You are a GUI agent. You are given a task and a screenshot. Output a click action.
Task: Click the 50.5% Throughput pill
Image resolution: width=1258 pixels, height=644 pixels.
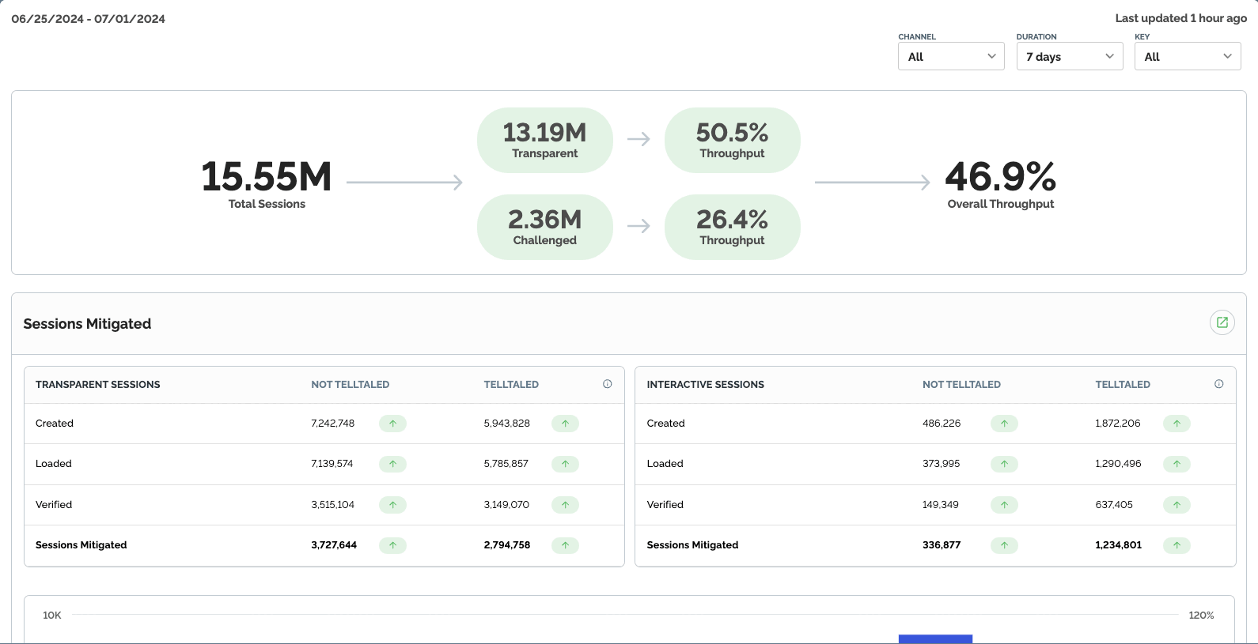(733, 140)
